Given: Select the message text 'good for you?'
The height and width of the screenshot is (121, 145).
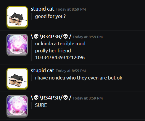Looking at the screenshot, I should [50, 16].
